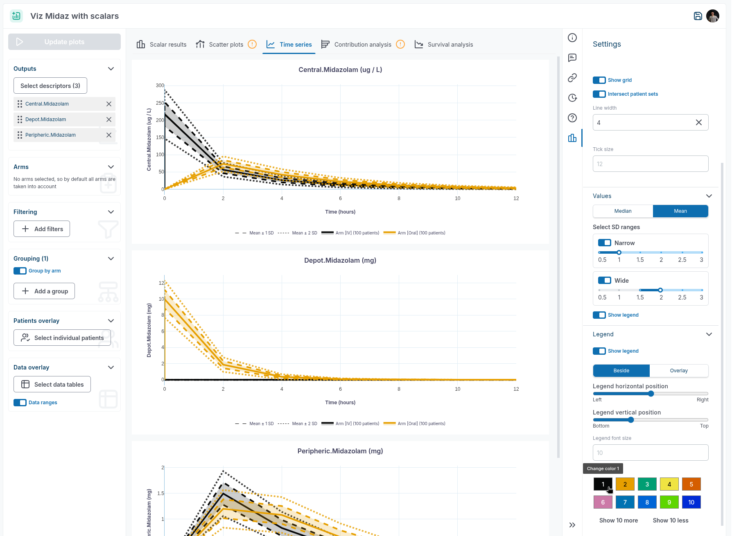The image size is (732, 536).
Task: Click the Add filters button
Action: 42,229
